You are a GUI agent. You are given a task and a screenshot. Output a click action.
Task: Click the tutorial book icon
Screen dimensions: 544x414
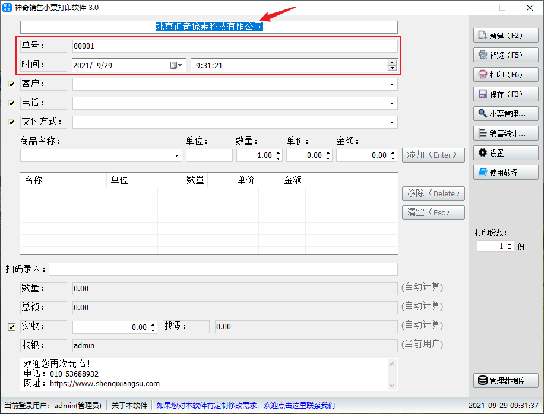coord(483,172)
